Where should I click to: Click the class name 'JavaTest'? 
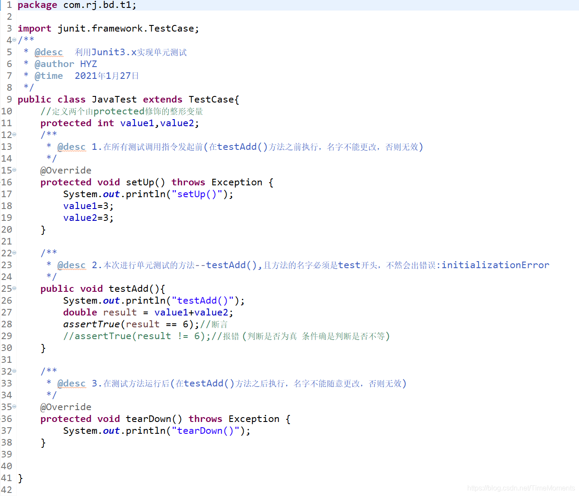(114, 99)
